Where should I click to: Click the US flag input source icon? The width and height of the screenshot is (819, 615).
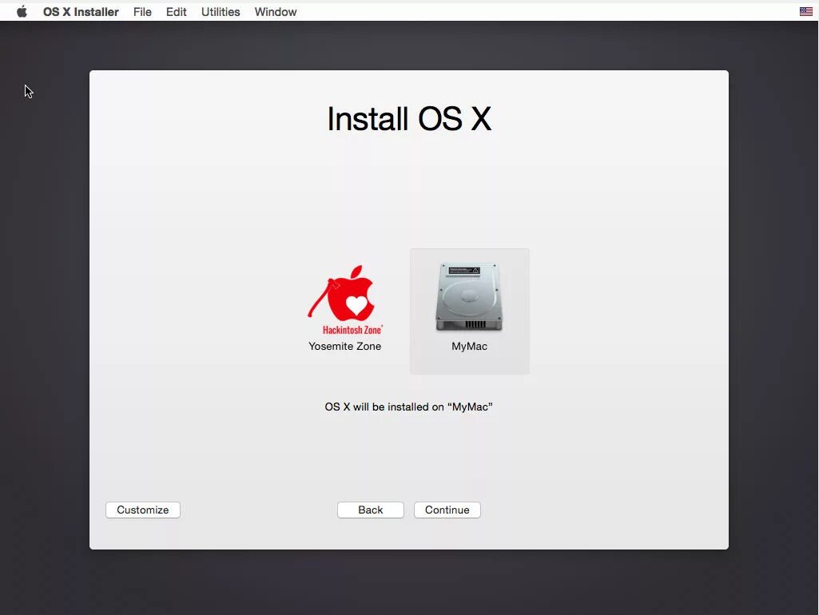pos(806,11)
